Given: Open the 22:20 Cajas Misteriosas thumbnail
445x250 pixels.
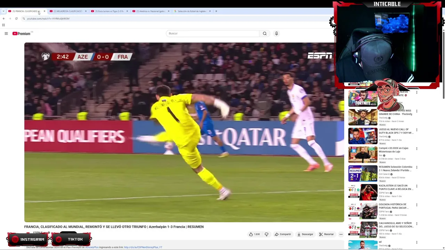Looking at the screenshot, I should click(x=363, y=155).
